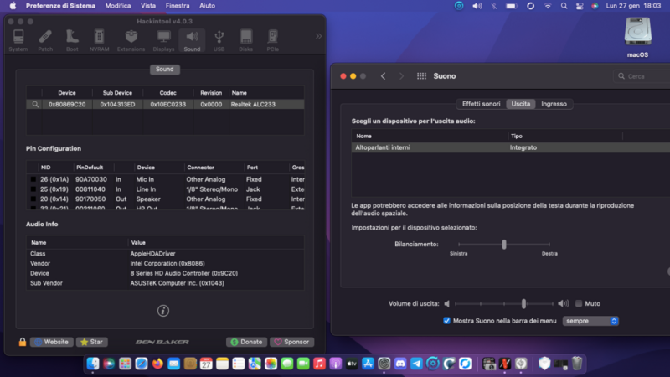Select the ASUSTeK Computer Inc. sub vendor value

point(177,283)
